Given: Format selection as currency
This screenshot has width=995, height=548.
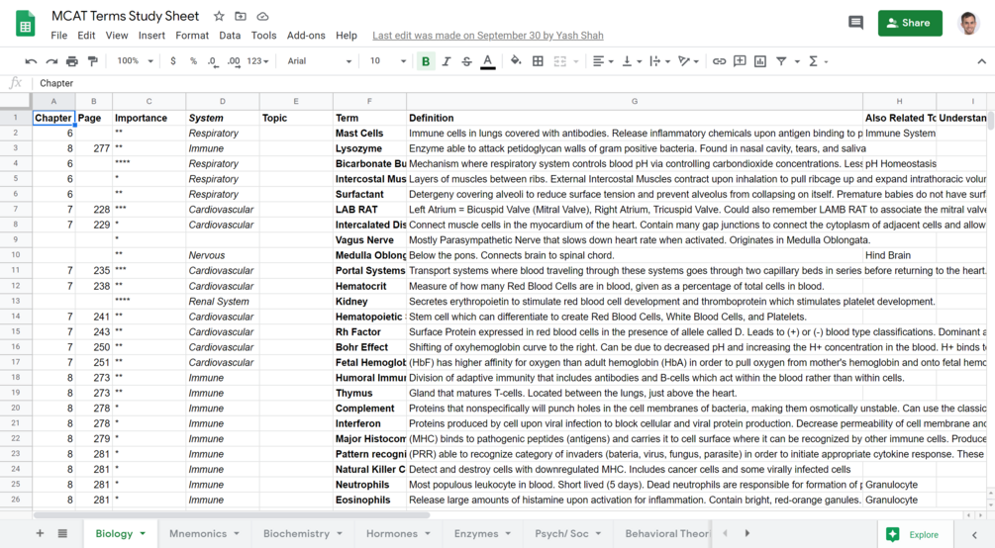Looking at the screenshot, I should point(172,61).
